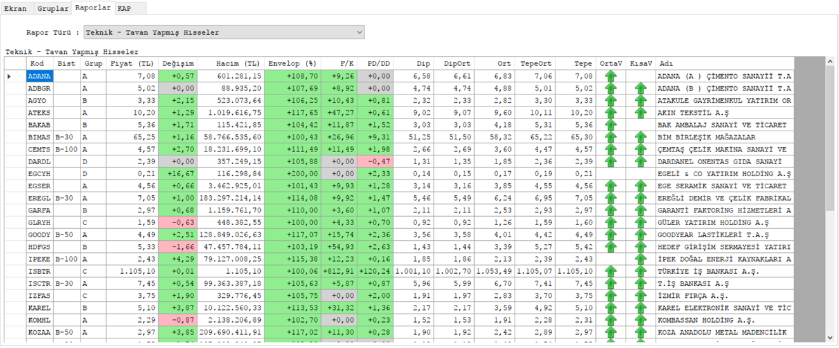839x348 pixels.
Task: Click the KısaV up arrow in HDFGS row
Action: 640,247
